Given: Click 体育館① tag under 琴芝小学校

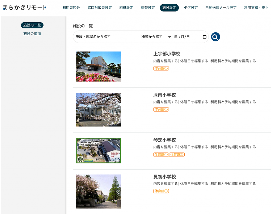Looking at the screenshot, I should tap(161, 154).
